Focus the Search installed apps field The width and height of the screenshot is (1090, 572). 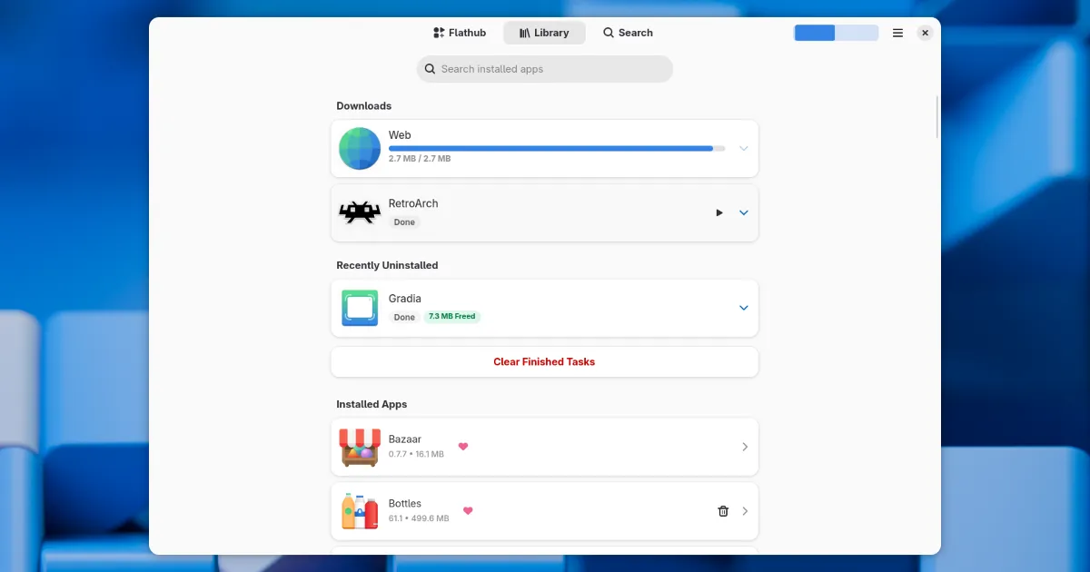click(545, 69)
